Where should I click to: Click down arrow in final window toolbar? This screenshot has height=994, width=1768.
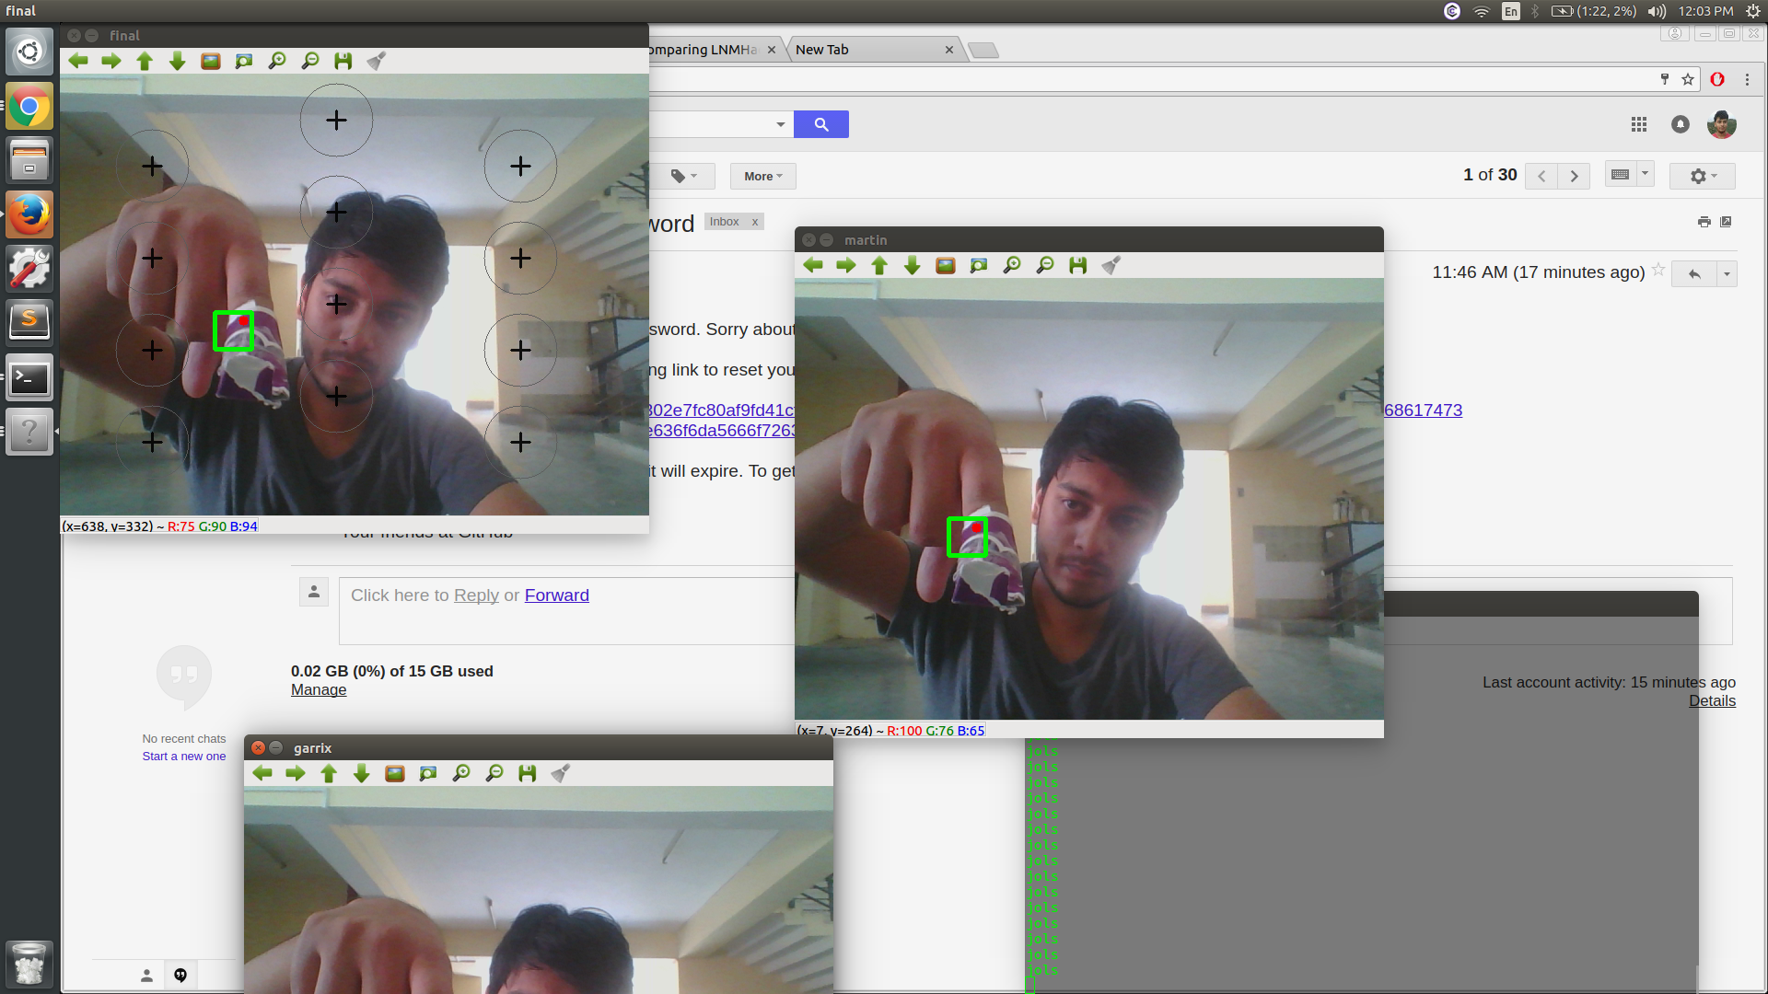[x=178, y=61]
